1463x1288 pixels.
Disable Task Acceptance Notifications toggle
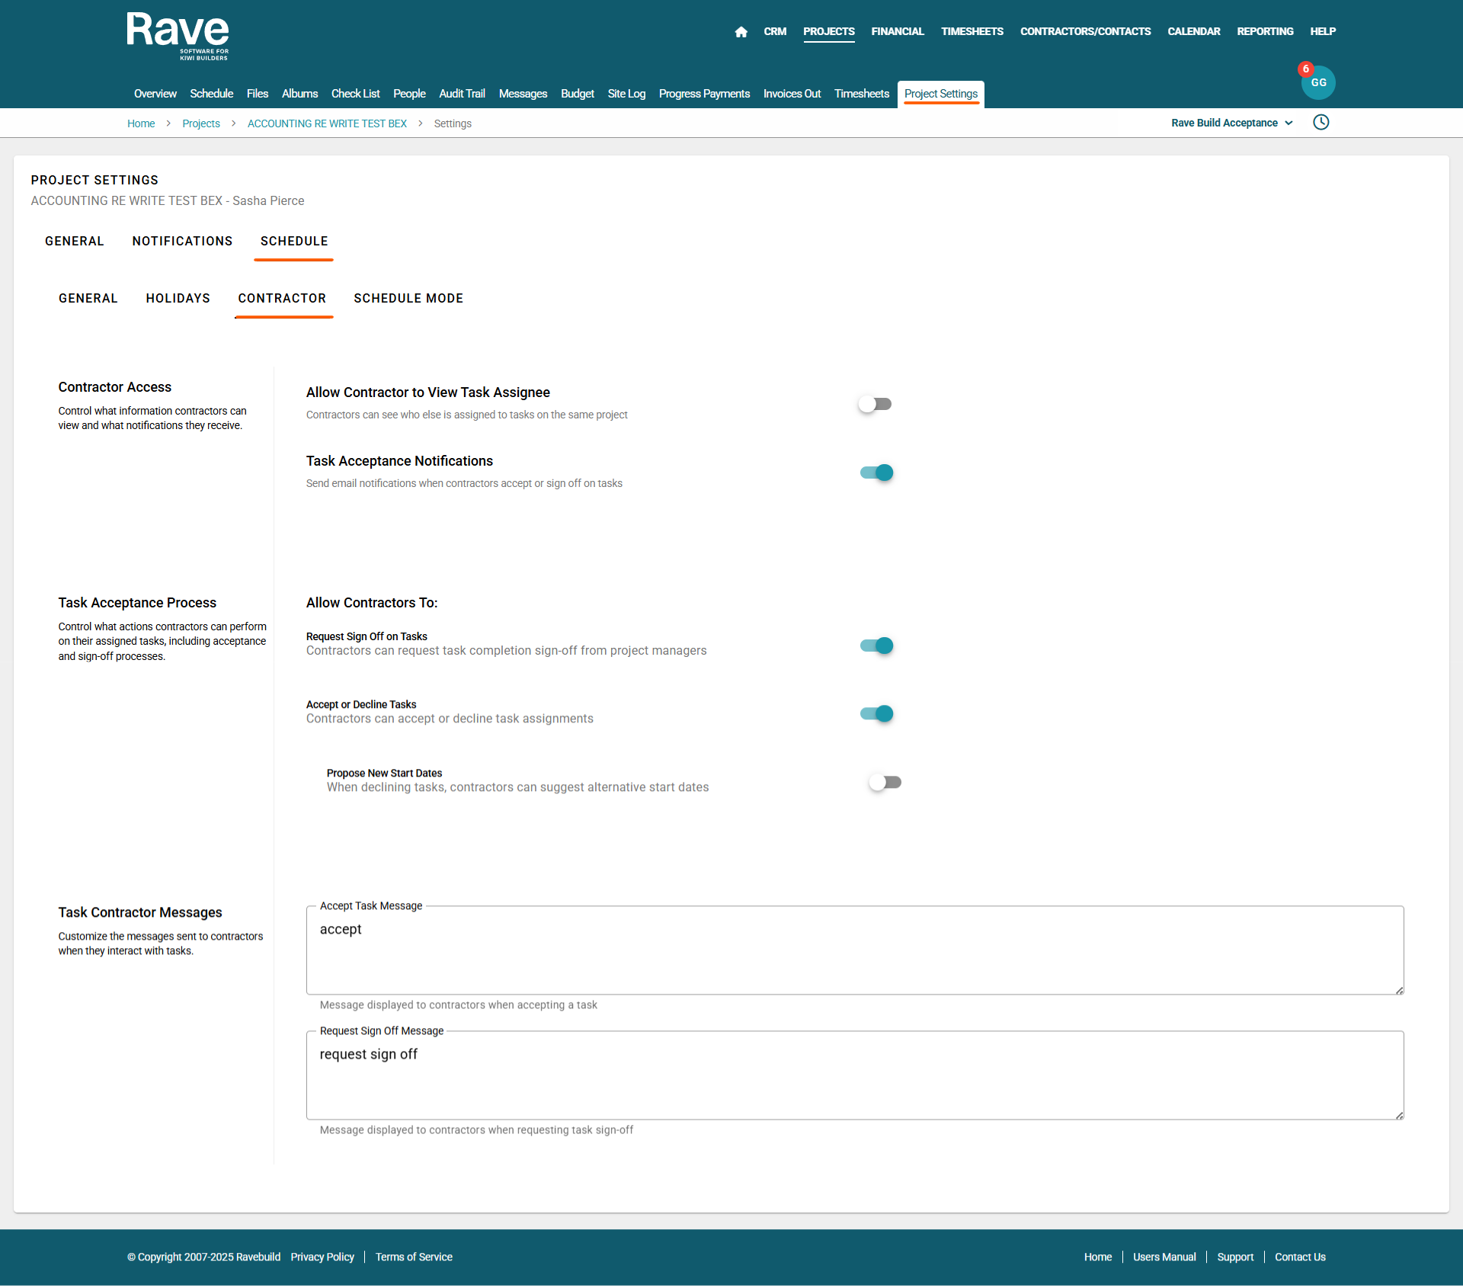click(x=876, y=473)
